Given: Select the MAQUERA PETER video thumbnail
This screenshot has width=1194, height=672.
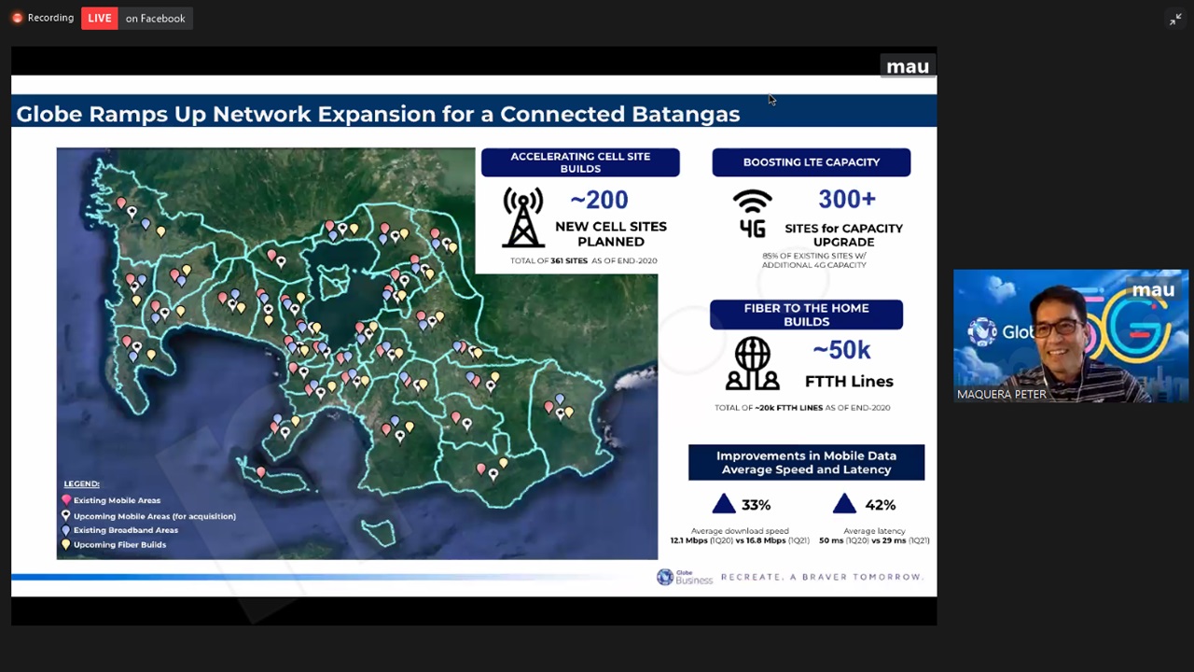Looking at the screenshot, I should pos(1071,336).
